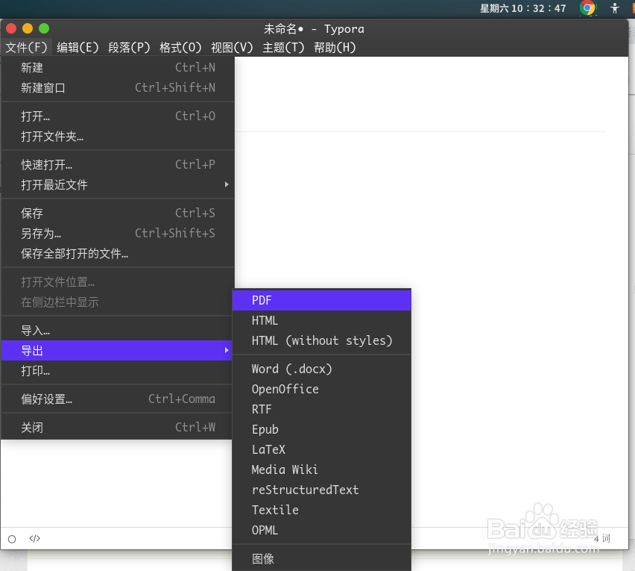
Task: Select 保存 in the file menu
Action: (x=118, y=213)
